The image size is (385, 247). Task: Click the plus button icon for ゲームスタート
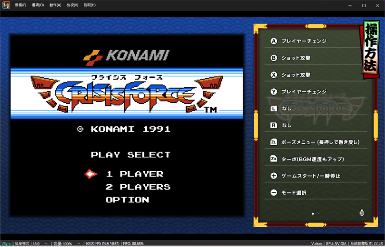[x=273, y=176]
